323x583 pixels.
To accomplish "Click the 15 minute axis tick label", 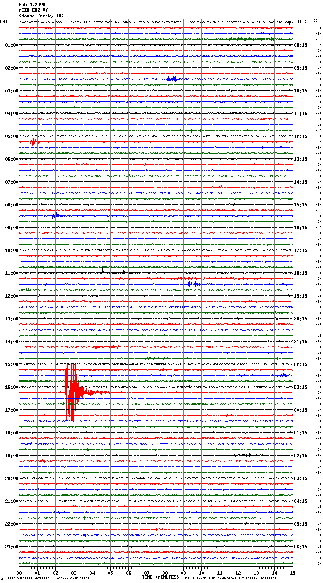I will [x=293, y=573].
